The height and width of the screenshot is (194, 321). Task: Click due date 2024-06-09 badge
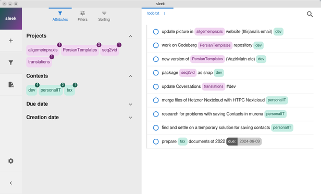pos(244,141)
